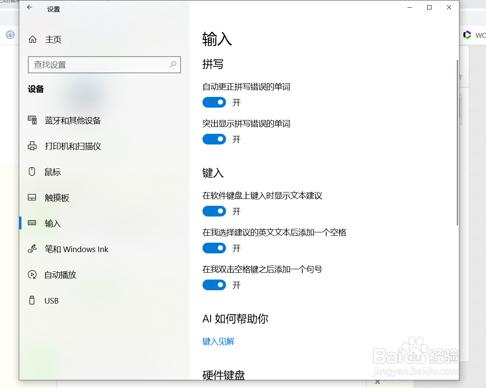The height and width of the screenshot is (388, 486).
Task: Click the Home house icon
Action: click(32, 39)
